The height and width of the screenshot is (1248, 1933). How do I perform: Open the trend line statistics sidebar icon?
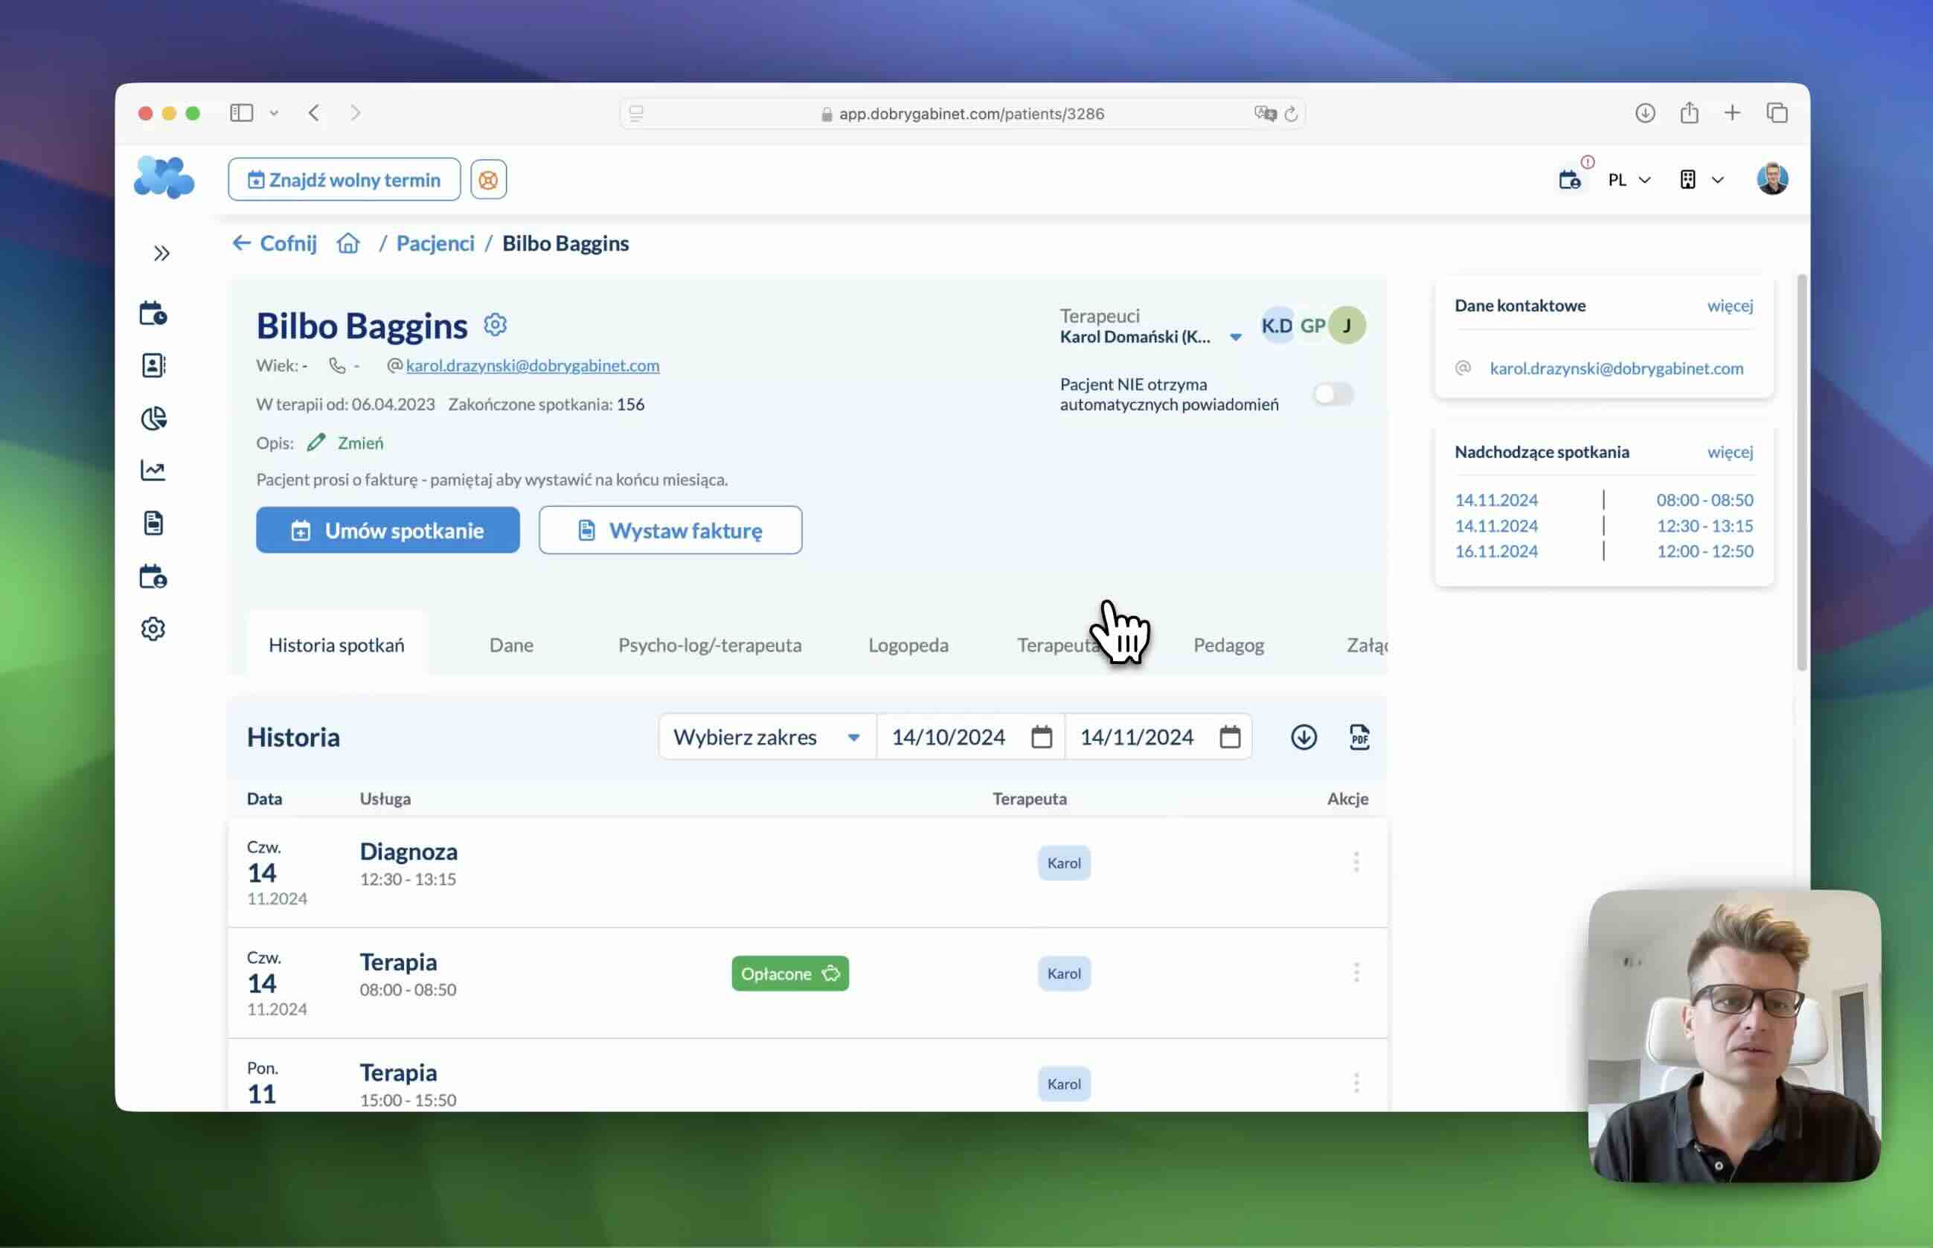153,470
